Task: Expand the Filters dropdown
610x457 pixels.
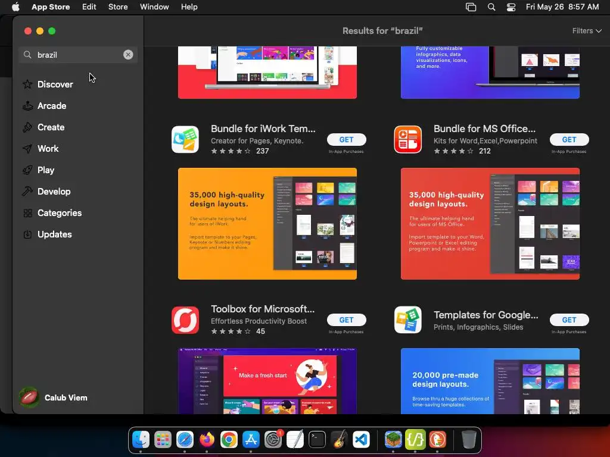Action: point(587,31)
